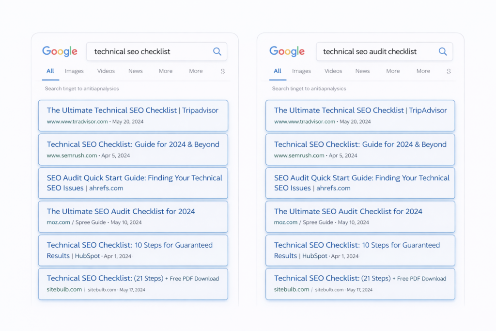This screenshot has width=496, height=331.
Task: Open the TripAdvisor Technical SEO Checklist result
Action: tap(133, 115)
